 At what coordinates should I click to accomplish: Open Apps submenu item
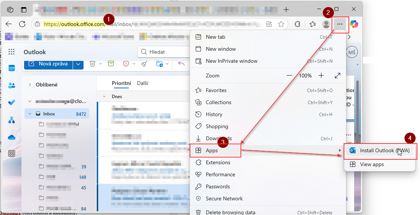[x=269, y=151]
